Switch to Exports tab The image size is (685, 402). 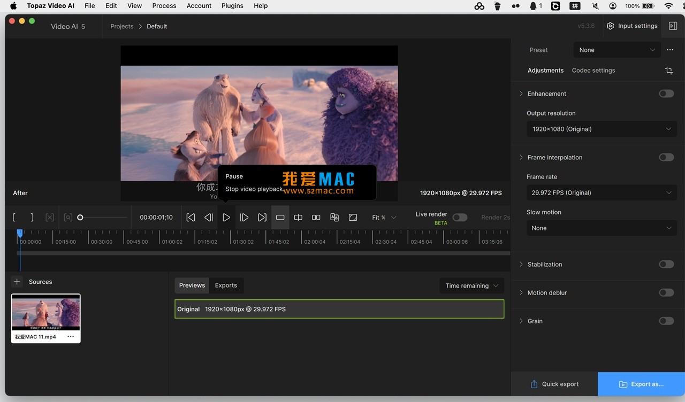click(x=226, y=285)
